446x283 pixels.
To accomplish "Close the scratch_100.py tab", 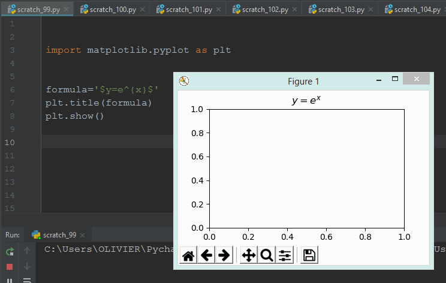I will 143,10.
